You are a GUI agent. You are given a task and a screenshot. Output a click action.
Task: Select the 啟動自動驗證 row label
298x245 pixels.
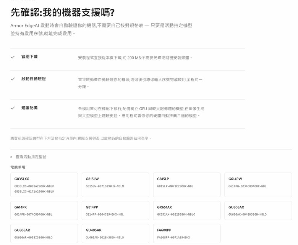(34, 79)
